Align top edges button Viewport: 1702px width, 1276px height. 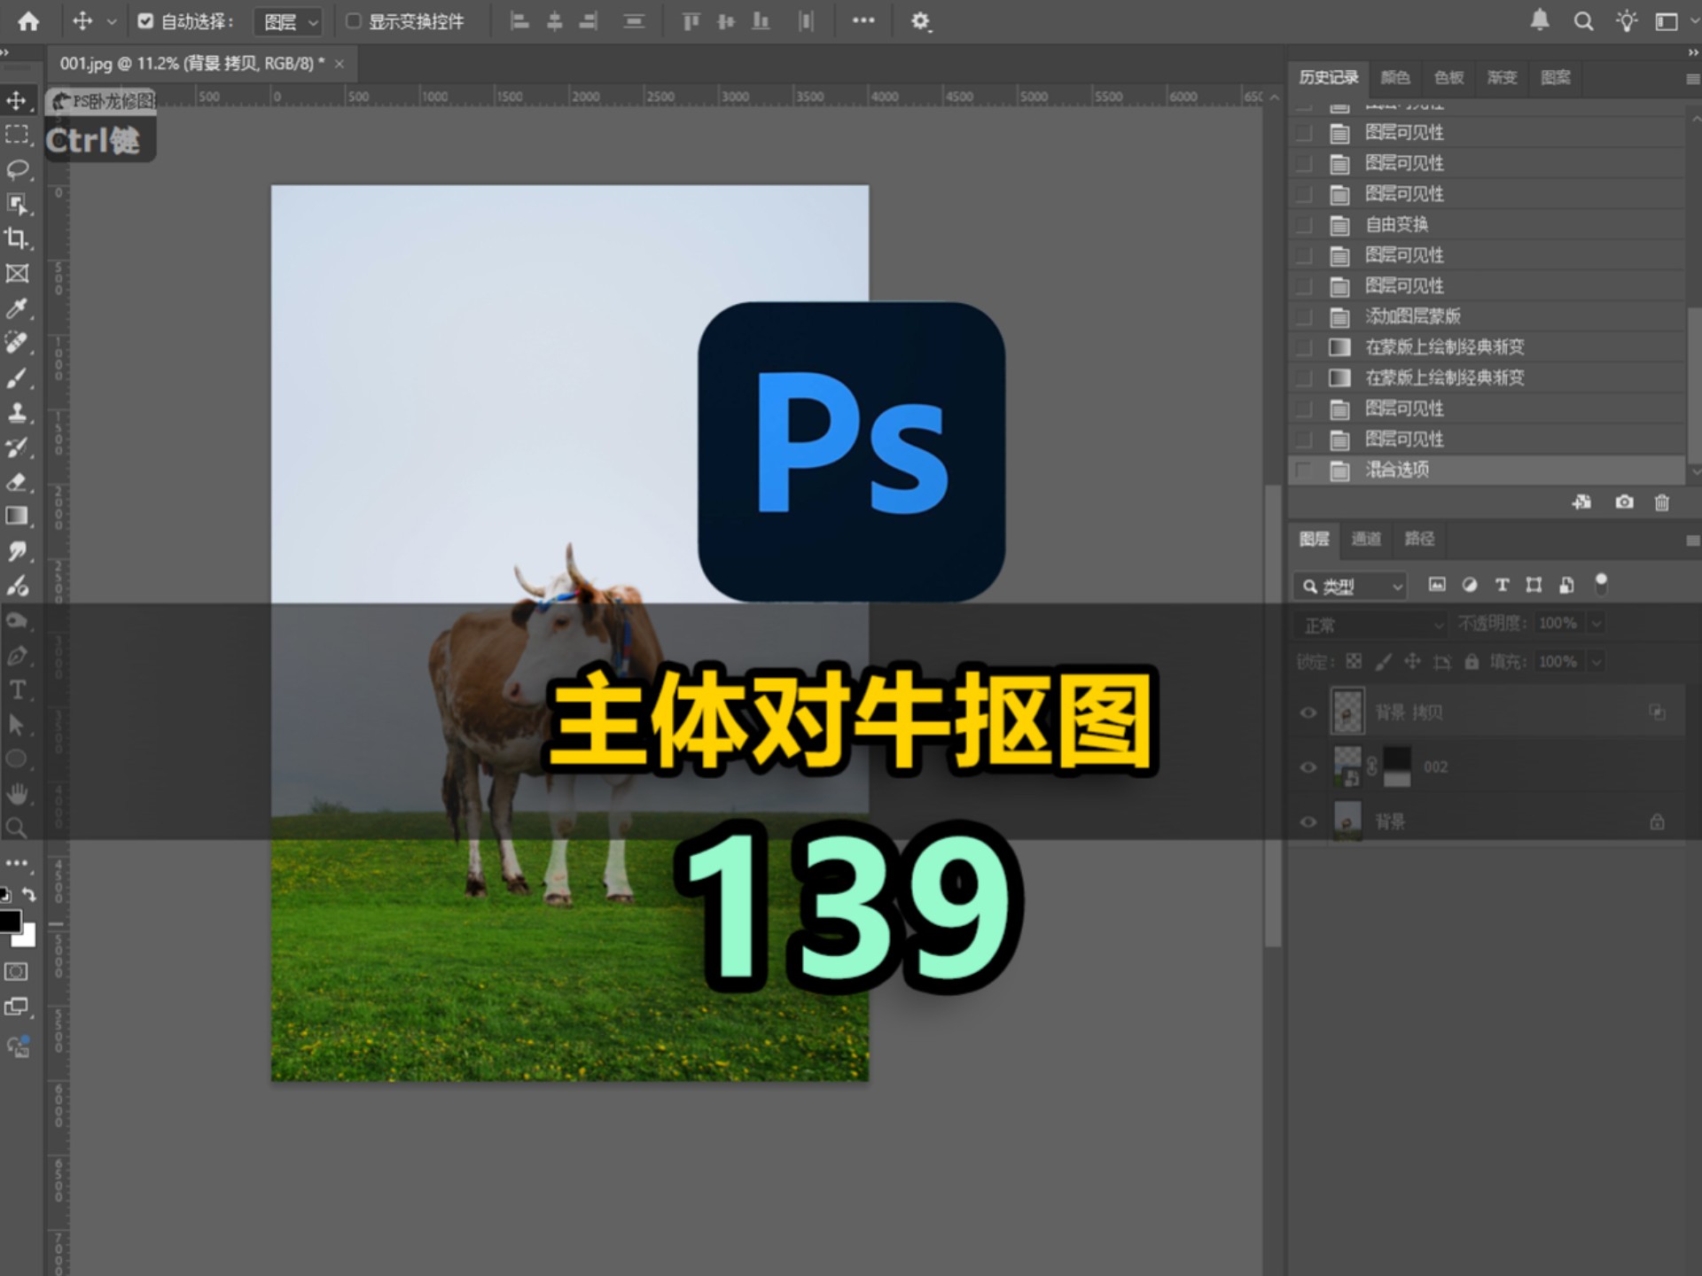point(691,21)
